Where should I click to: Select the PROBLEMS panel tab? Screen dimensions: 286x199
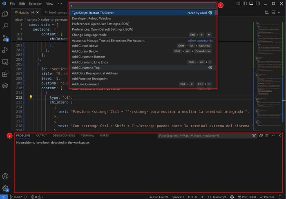coord(23,135)
